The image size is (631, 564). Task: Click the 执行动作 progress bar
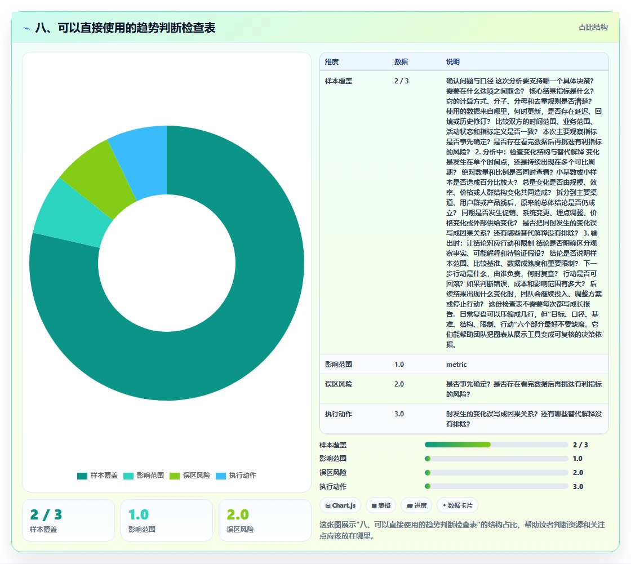point(496,486)
